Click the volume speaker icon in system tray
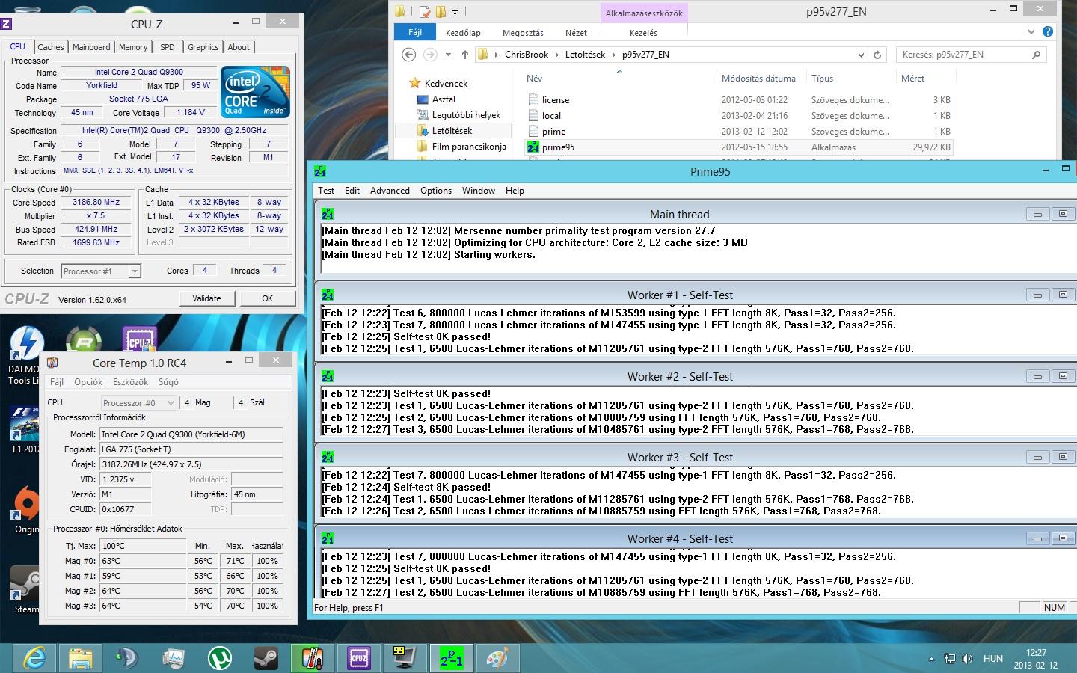This screenshot has height=673, width=1077. 968,659
